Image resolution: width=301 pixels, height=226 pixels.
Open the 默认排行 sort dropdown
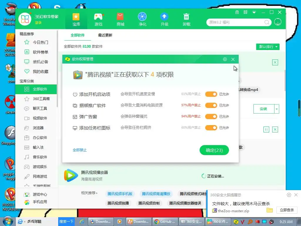tap(267, 47)
